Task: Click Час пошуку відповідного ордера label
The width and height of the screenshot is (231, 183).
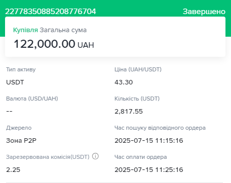Action: click(x=160, y=128)
